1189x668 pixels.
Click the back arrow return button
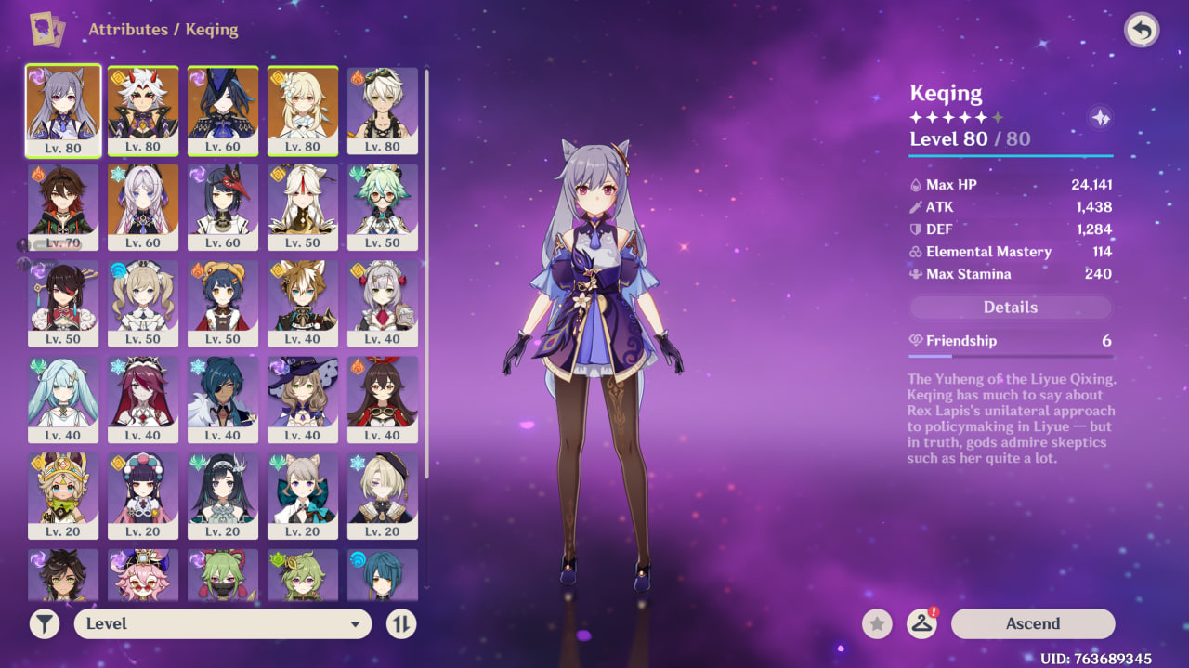click(1142, 31)
